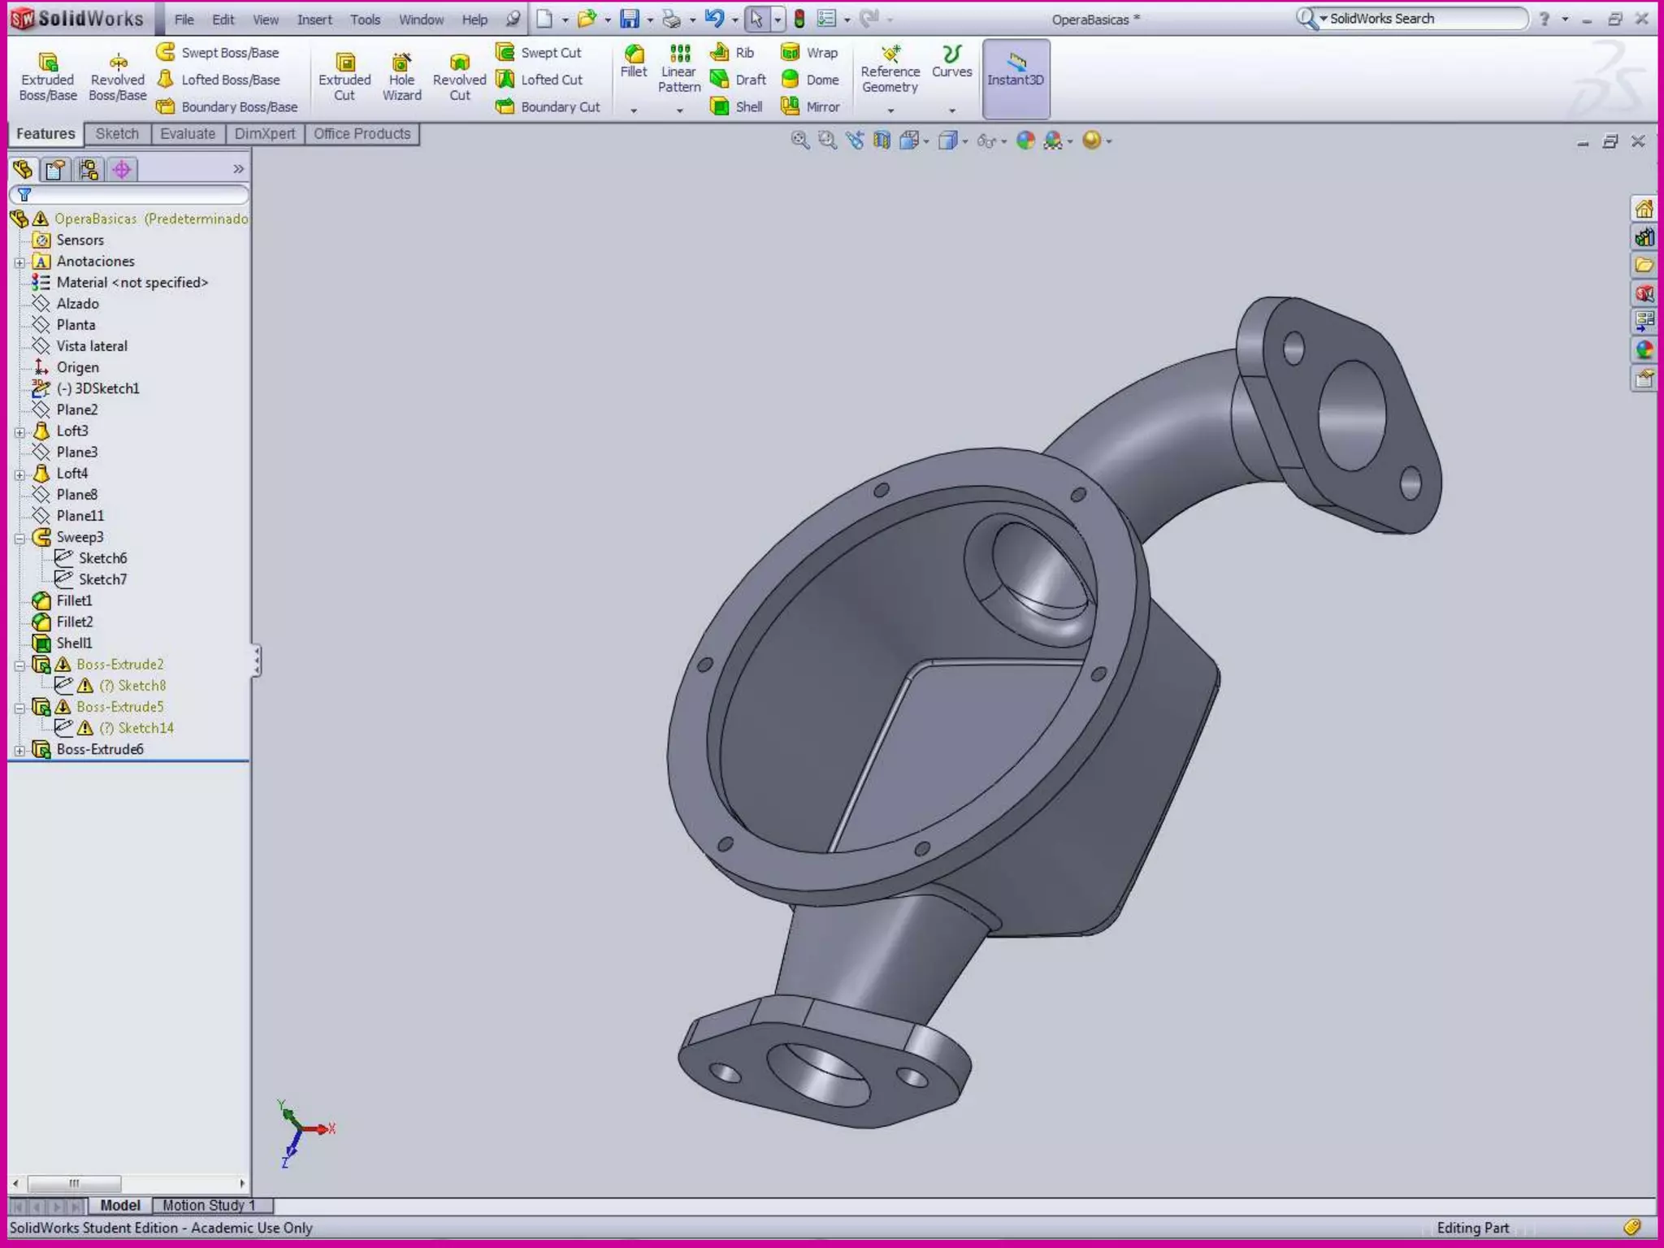Click the Edit Appearance color ball icon
This screenshot has height=1248, width=1664.
click(1025, 141)
